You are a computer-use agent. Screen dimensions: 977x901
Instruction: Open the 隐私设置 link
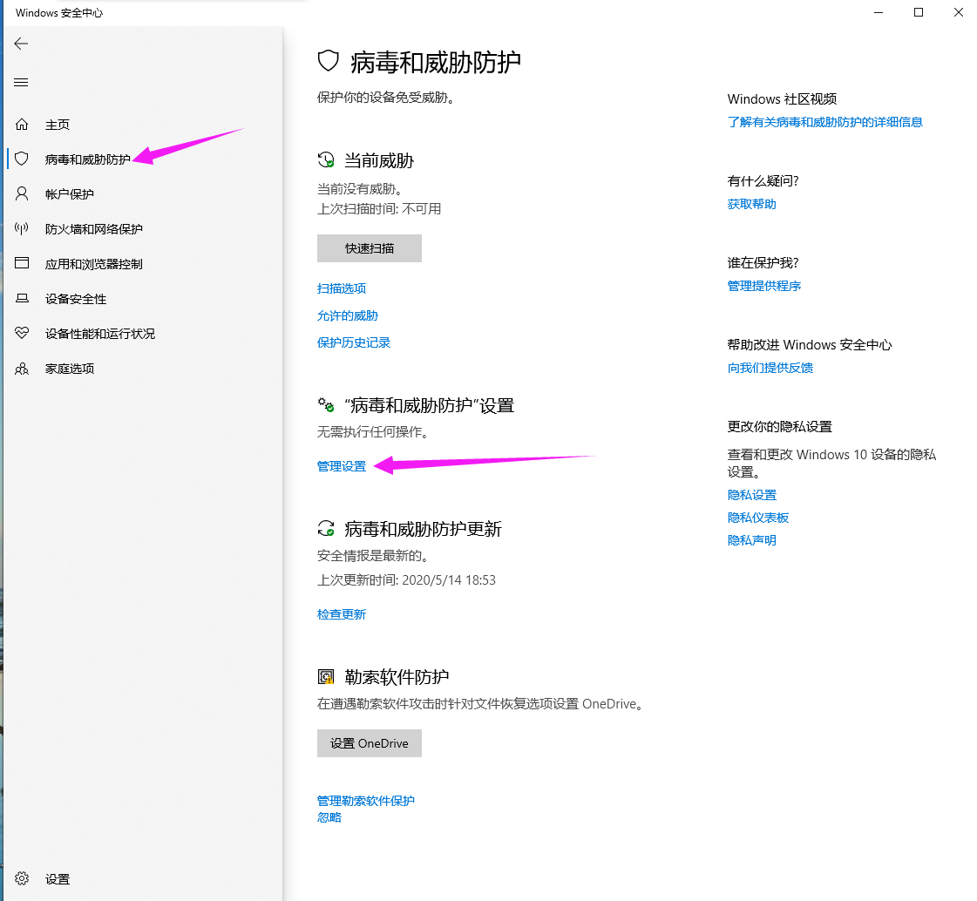pyautogui.click(x=752, y=495)
